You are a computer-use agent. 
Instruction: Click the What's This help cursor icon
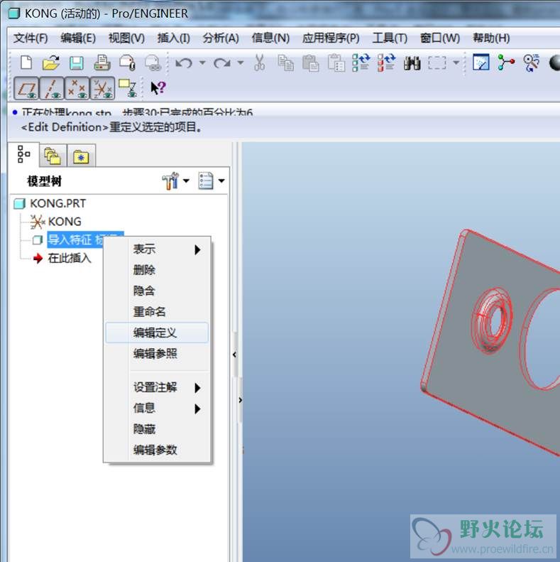(158, 88)
